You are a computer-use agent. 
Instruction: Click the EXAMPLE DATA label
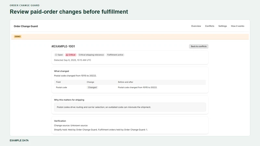(19, 140)
